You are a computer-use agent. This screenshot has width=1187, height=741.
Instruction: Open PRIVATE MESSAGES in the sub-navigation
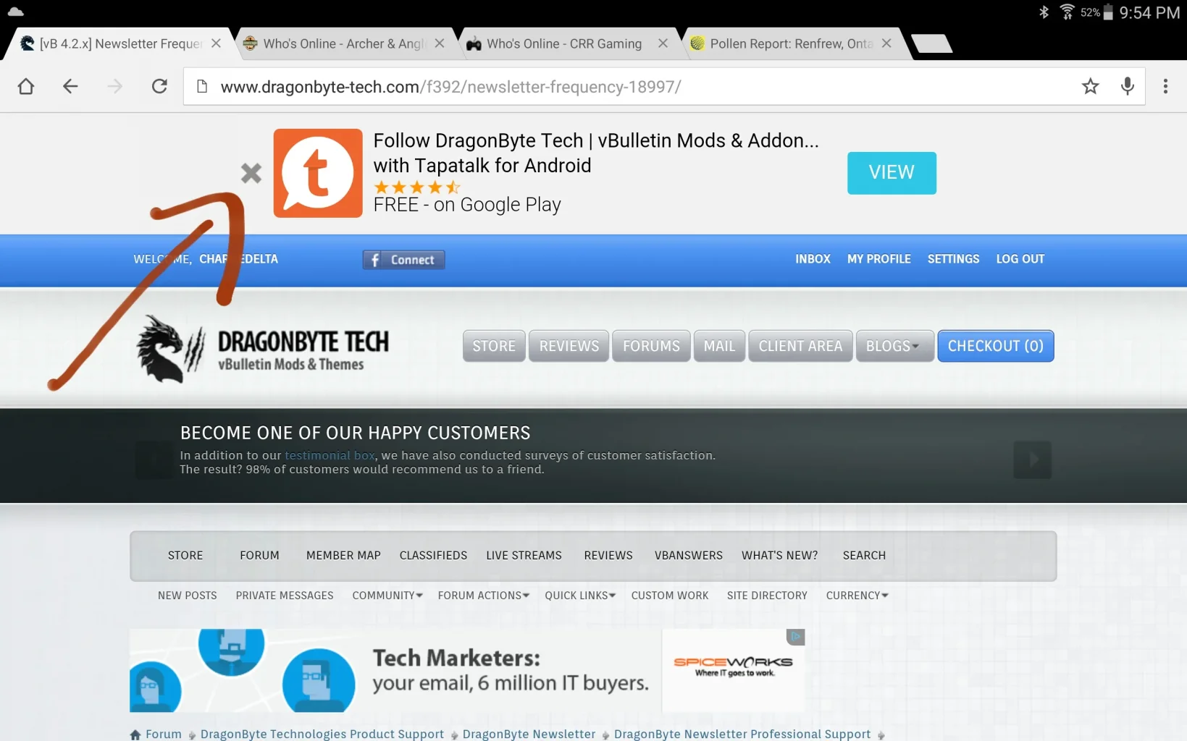(x=285, y=596)
